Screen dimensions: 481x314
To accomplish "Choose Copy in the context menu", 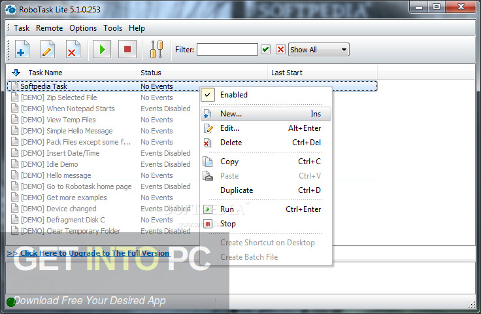I will (x=266, y=162).
